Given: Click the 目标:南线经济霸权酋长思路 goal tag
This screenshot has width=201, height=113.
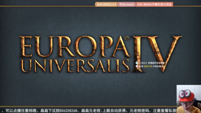Looking at the screenshot, I should click(x=154, y=5).
